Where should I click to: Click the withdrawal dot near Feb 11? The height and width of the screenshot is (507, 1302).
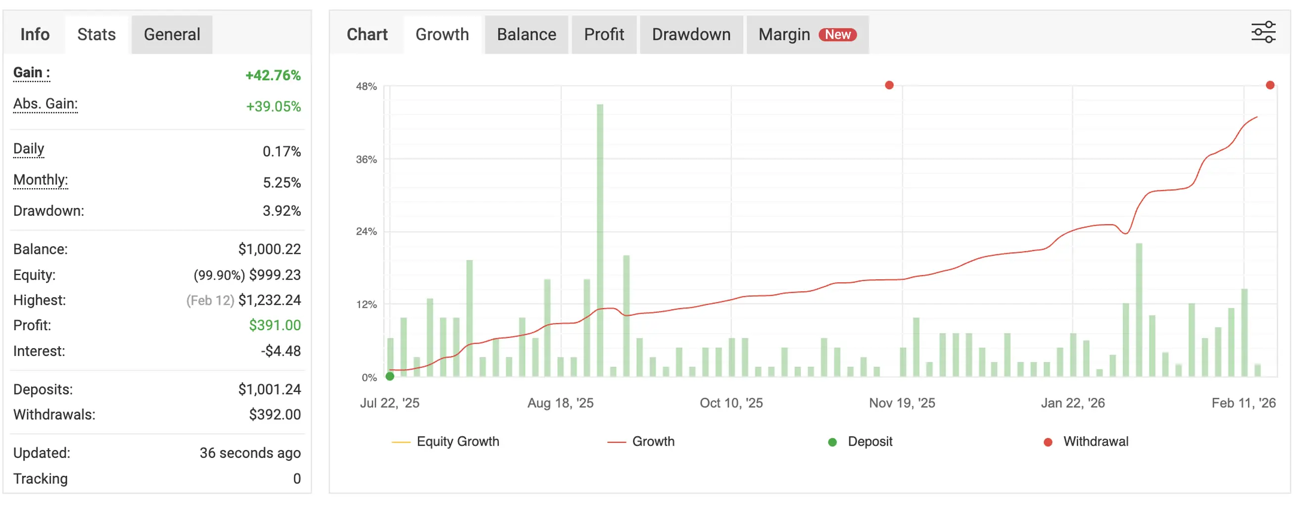(x=1270, y=85)
